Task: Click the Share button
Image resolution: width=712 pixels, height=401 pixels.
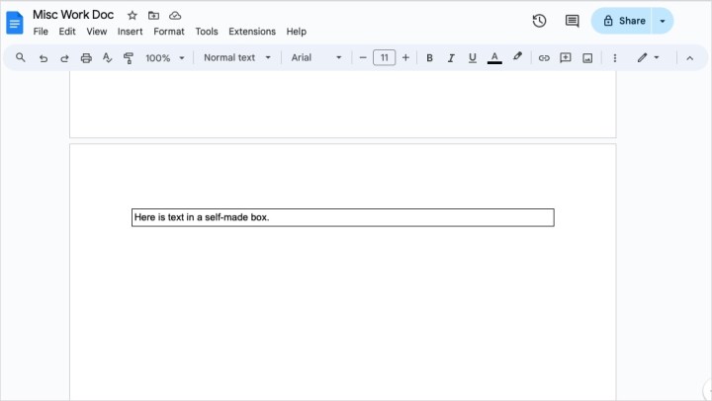Action: tap(623, 21)
